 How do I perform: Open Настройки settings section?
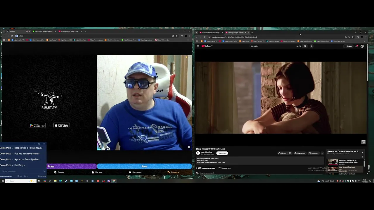(135, 172)
